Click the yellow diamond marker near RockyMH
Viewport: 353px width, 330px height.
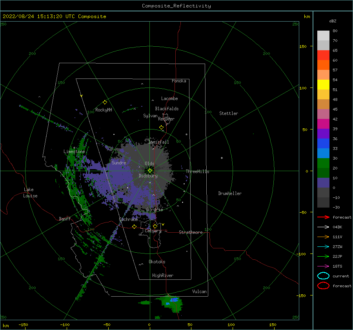pyautogui.click(x=105, y=102)
